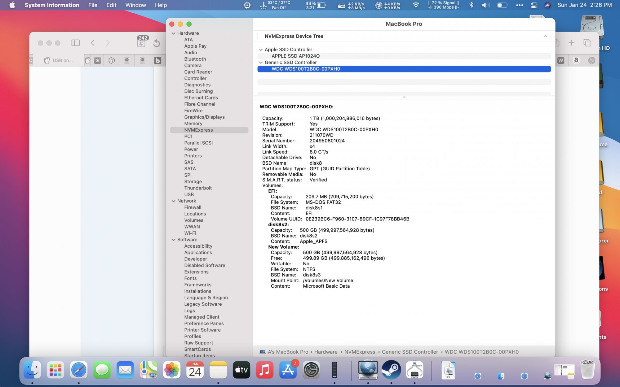Image resolution: width=620 pixels, height=387 pixels.
Task: Click the Safari sidebar toggle icon
Action: pyautogui.click(x=75, y=43)
